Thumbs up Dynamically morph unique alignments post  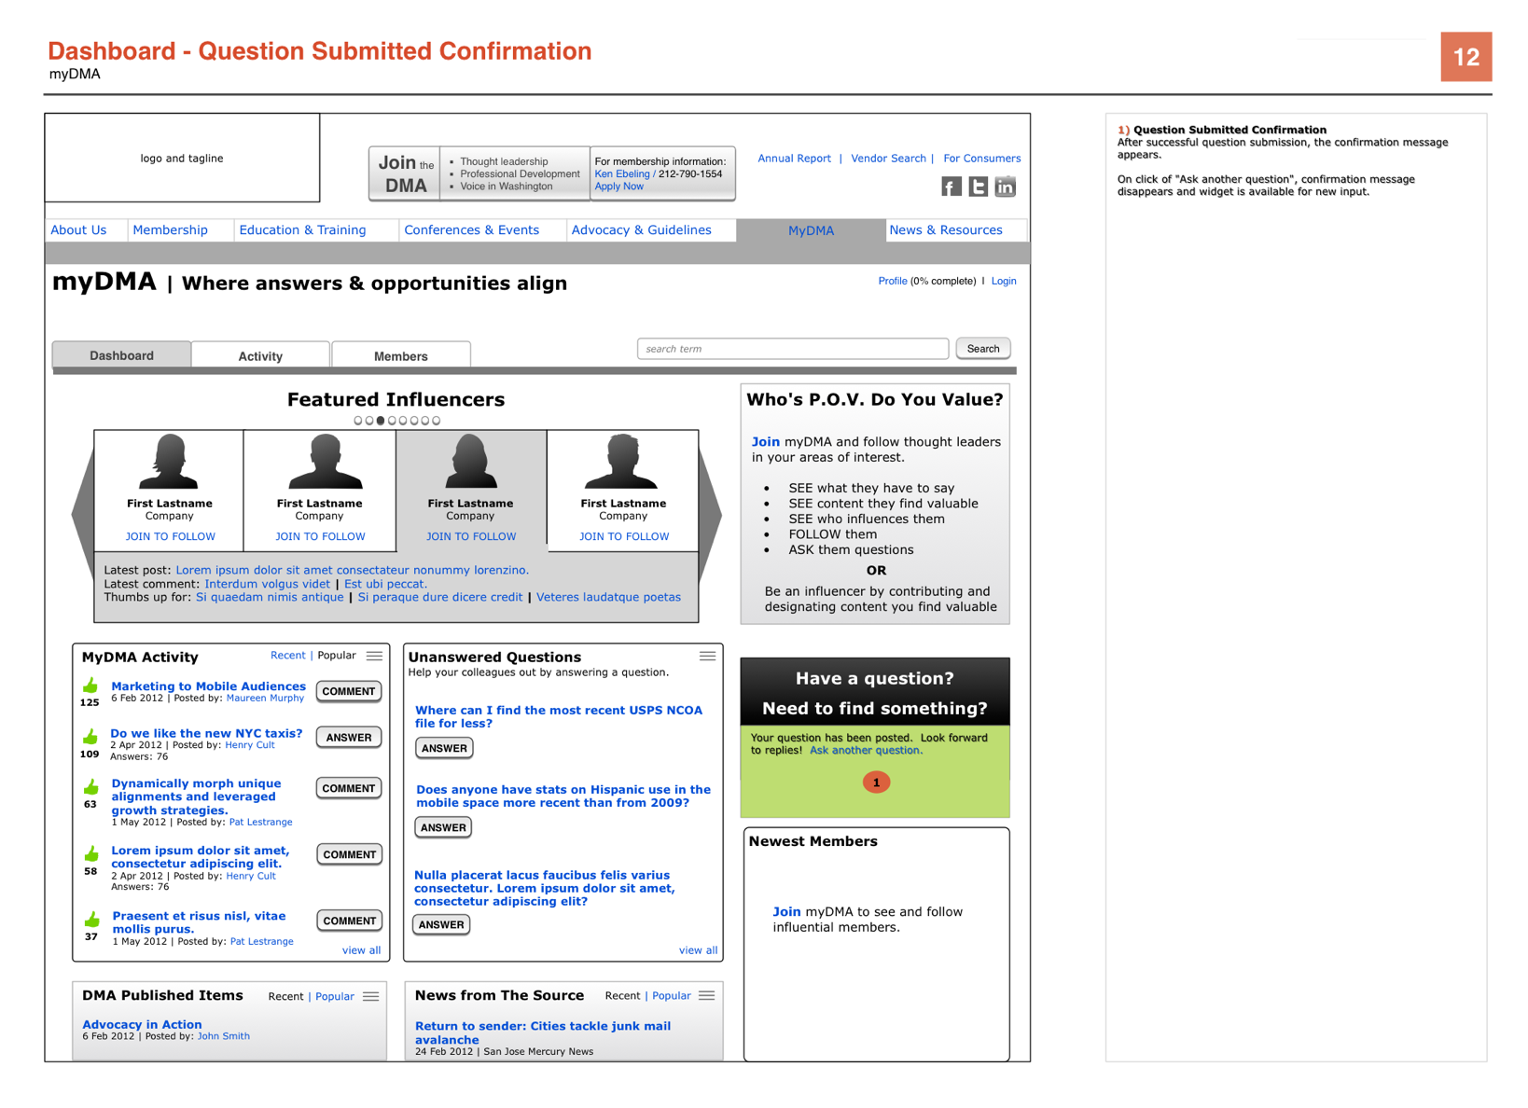click(91, 787)
